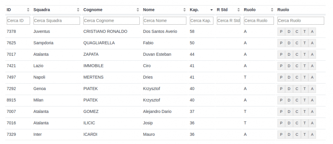Focus the Cerca Kap. filter field
The height and width of the screenshot is (144, 333).
coord(202,21)
